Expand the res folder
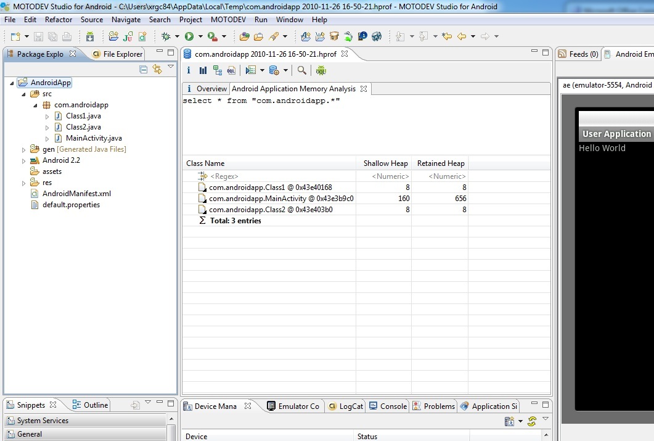Screen dimensions: 654x441 23,183
